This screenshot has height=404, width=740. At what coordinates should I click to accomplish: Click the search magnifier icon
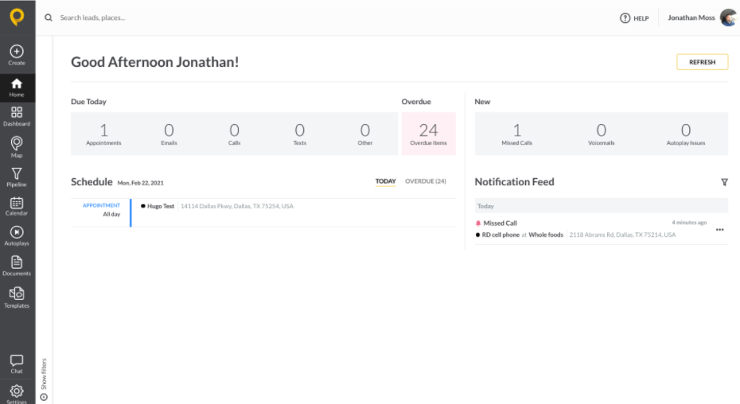pyautogui.click(x=48, y=17)
